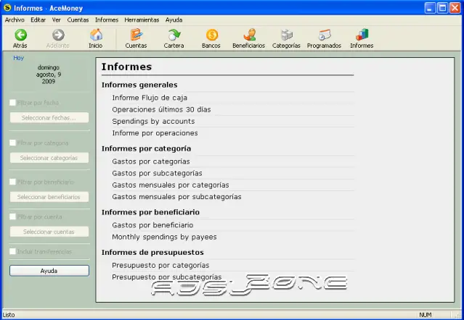Toggle the Filtrar por fecha checkbox
The image size is (464, 320).
tap(12, 103)
